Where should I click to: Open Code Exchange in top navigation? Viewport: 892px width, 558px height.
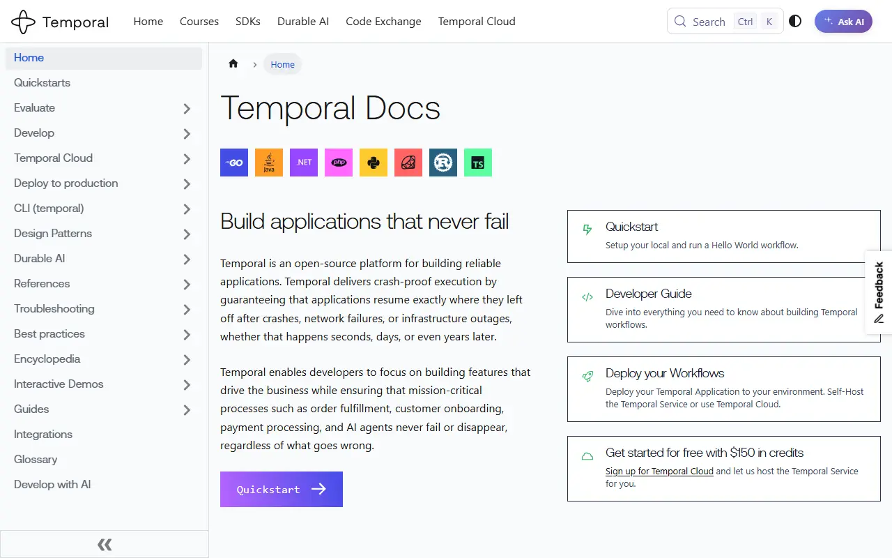[x=383, y=21]
